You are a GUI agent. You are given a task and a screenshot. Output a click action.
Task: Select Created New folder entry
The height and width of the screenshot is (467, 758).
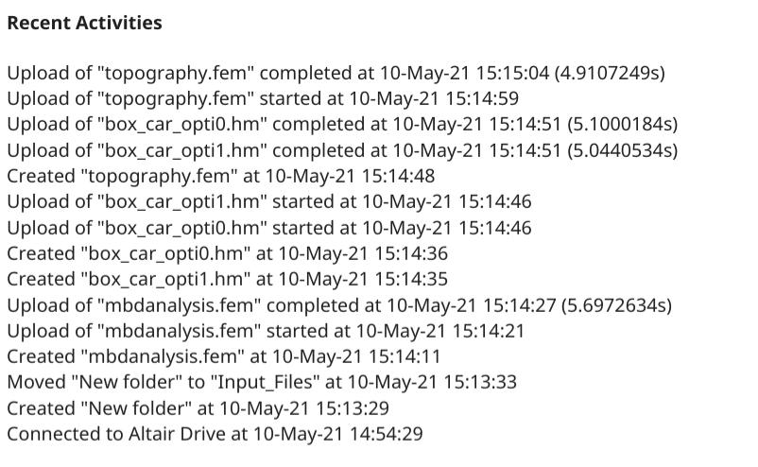tap(198, 408)
